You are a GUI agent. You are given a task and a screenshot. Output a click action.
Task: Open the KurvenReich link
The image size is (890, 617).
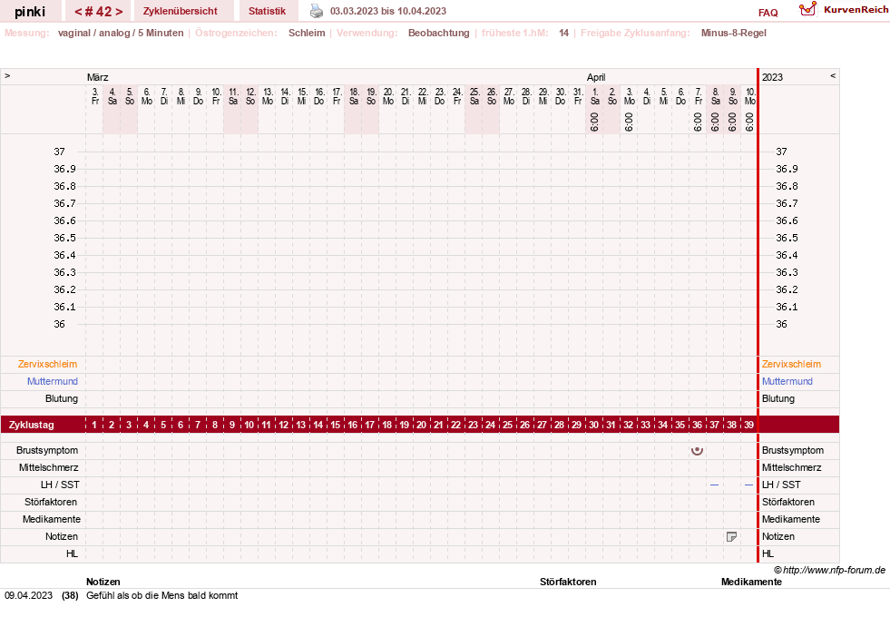856,10
